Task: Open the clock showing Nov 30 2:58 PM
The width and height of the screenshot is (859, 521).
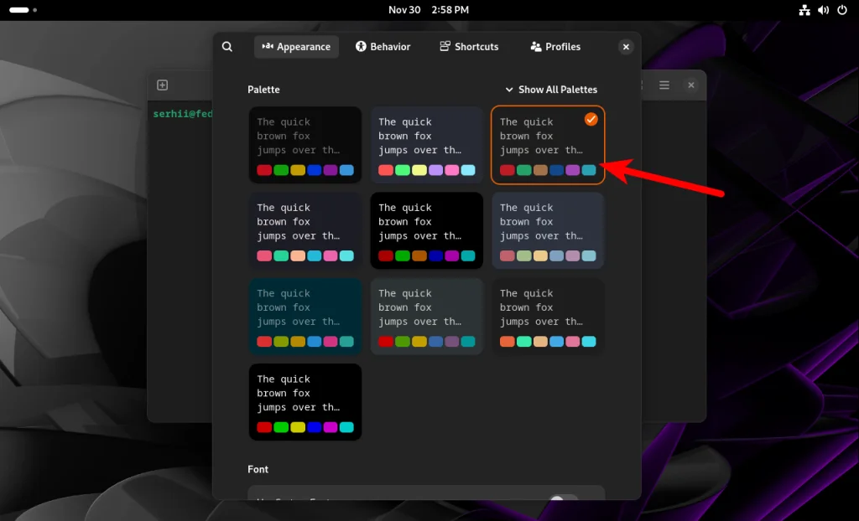Action: (429, 10)
